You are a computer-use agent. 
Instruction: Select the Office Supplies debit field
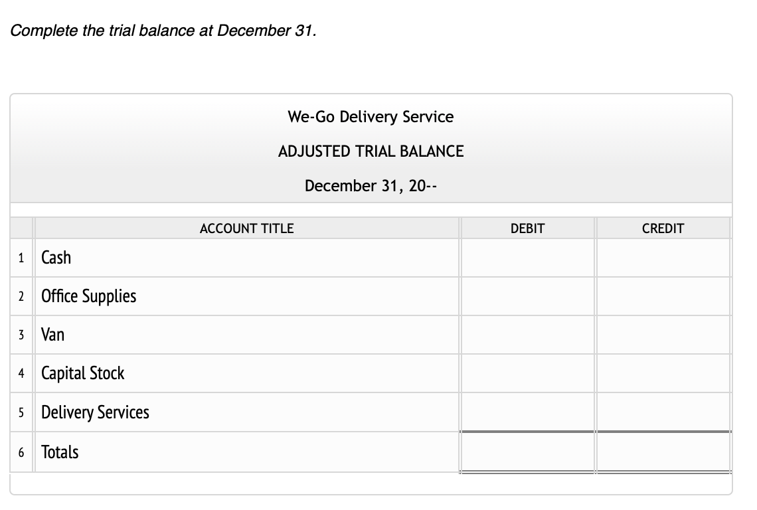527,296
